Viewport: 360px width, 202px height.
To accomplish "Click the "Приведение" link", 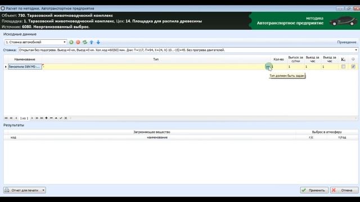I will (x=346, y=42).
